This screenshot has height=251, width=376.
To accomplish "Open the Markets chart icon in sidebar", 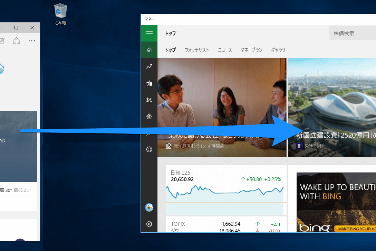I will [149, 66].
